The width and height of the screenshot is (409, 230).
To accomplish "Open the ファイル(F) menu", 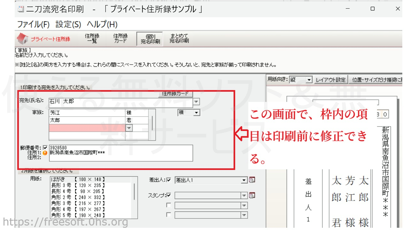I will tap(33, 24).
